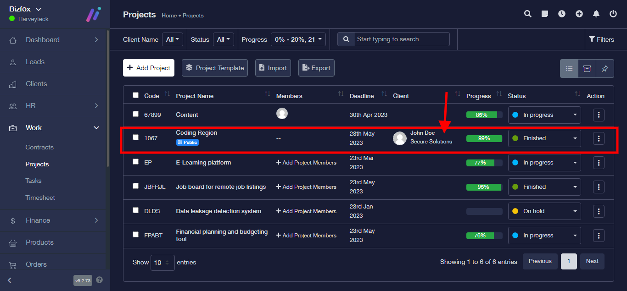Switch to archived projects view icon
Screen dimensions: 627x291
click(x=587, y=68)
